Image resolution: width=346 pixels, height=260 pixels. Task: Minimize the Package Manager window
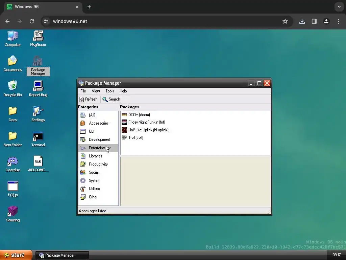[x=251, y=83]
